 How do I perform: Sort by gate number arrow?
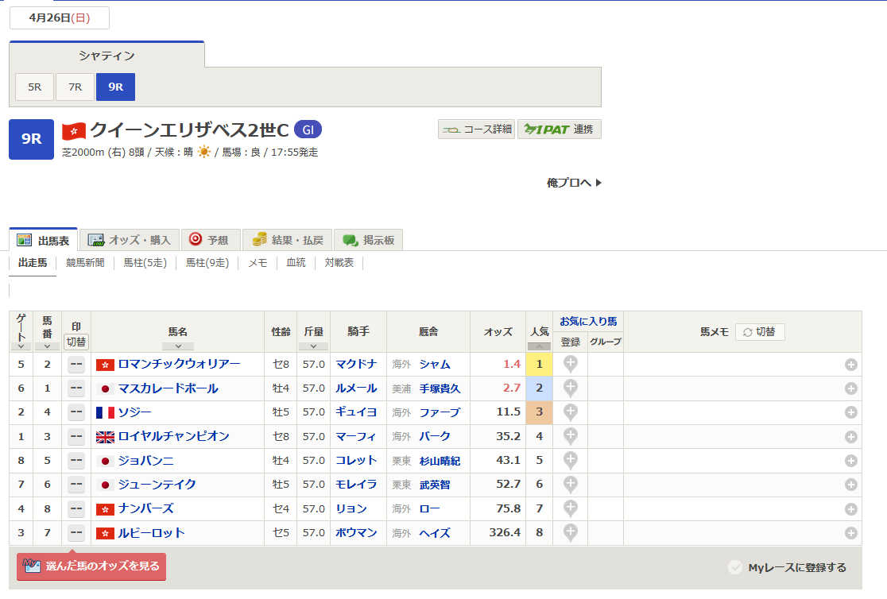(21, 346)
